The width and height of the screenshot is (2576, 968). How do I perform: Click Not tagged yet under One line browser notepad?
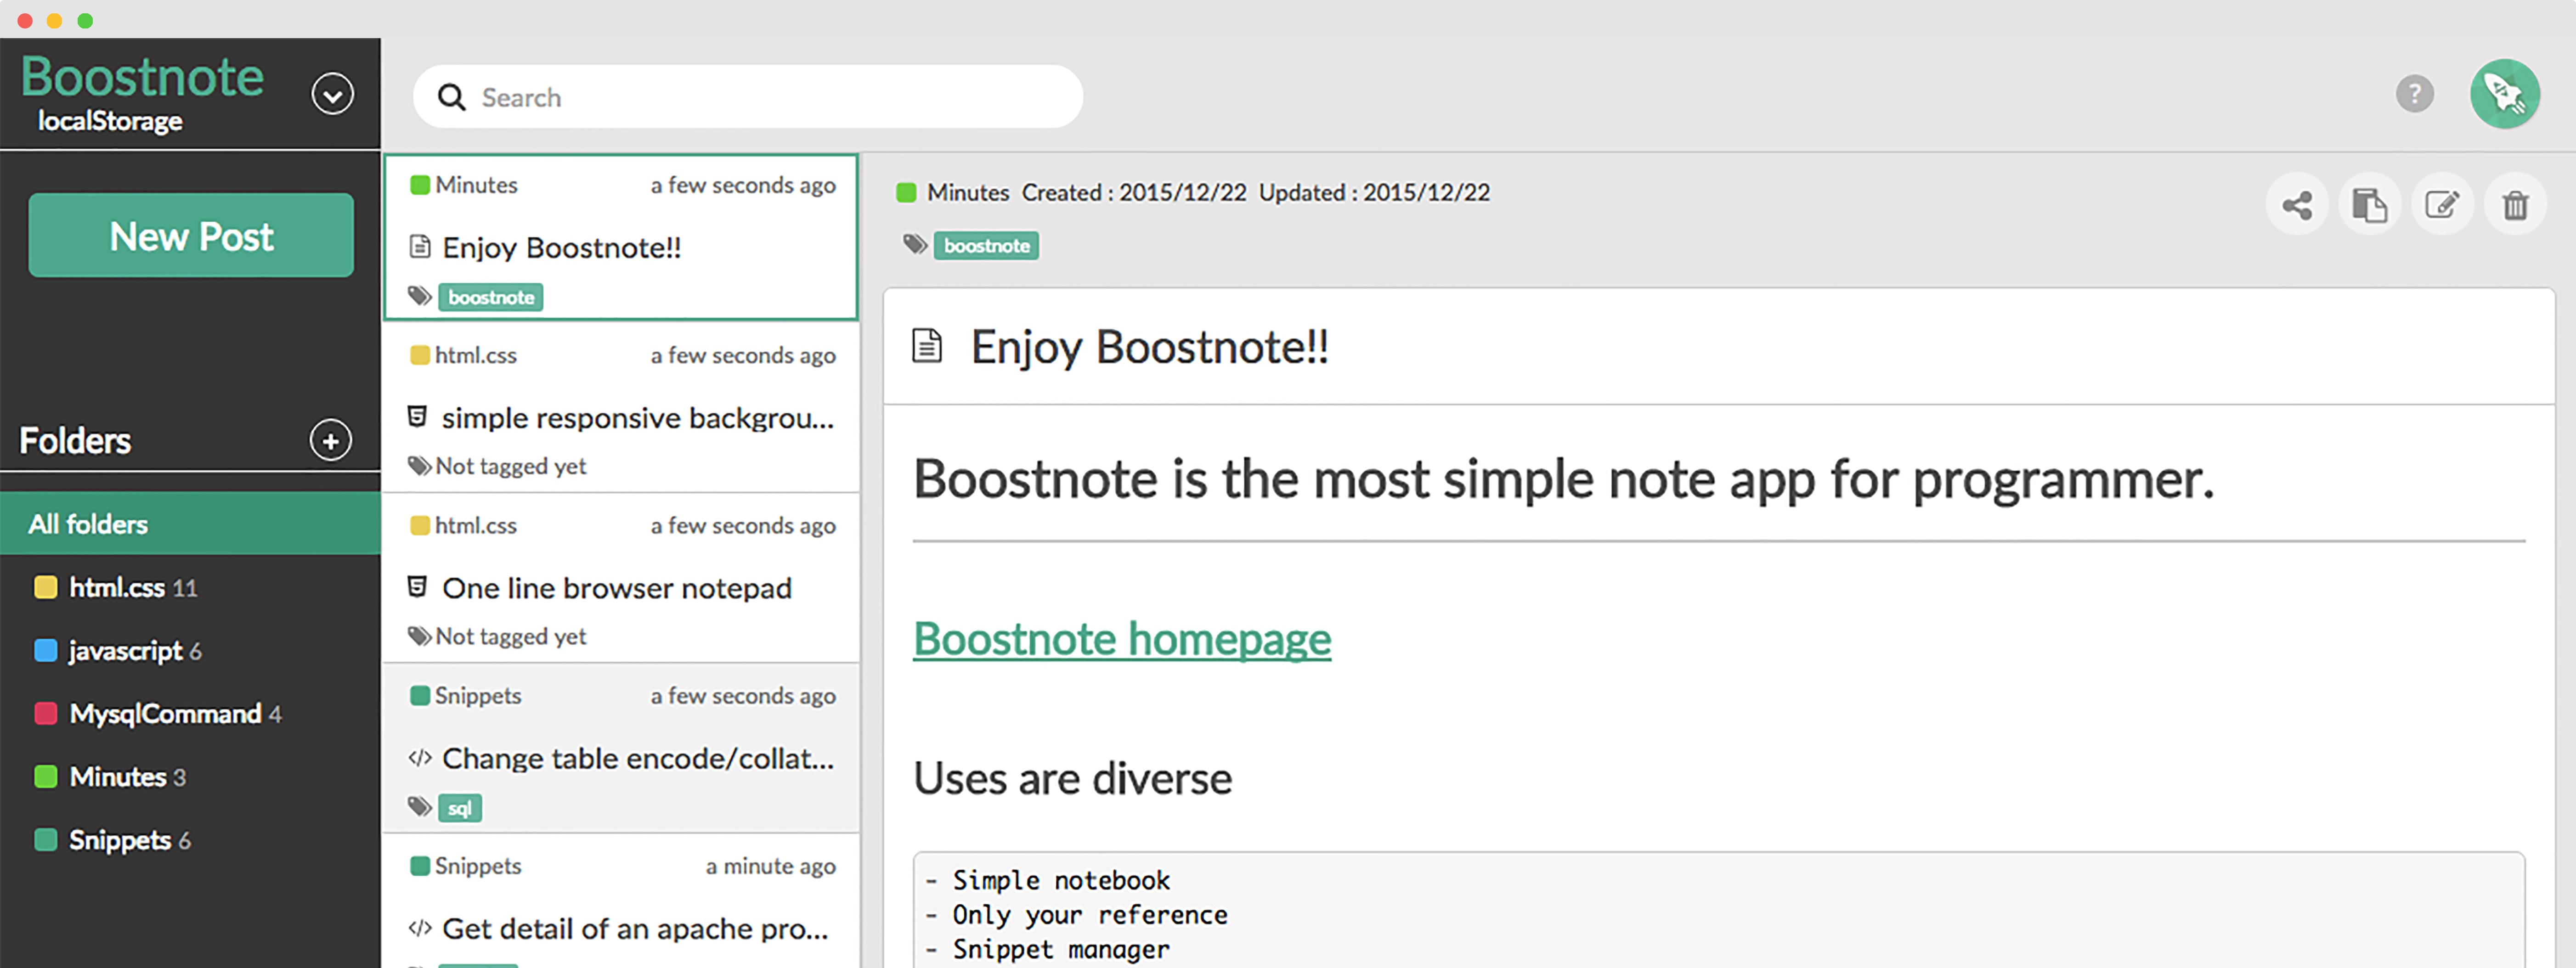tap(510, 636)
